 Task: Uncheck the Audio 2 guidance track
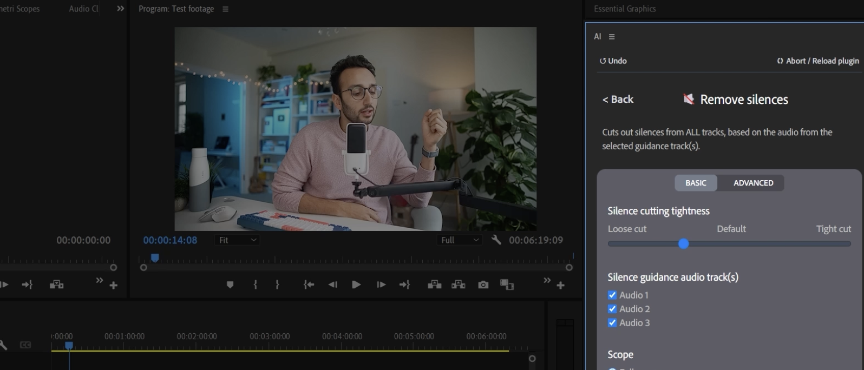point(612,309)
